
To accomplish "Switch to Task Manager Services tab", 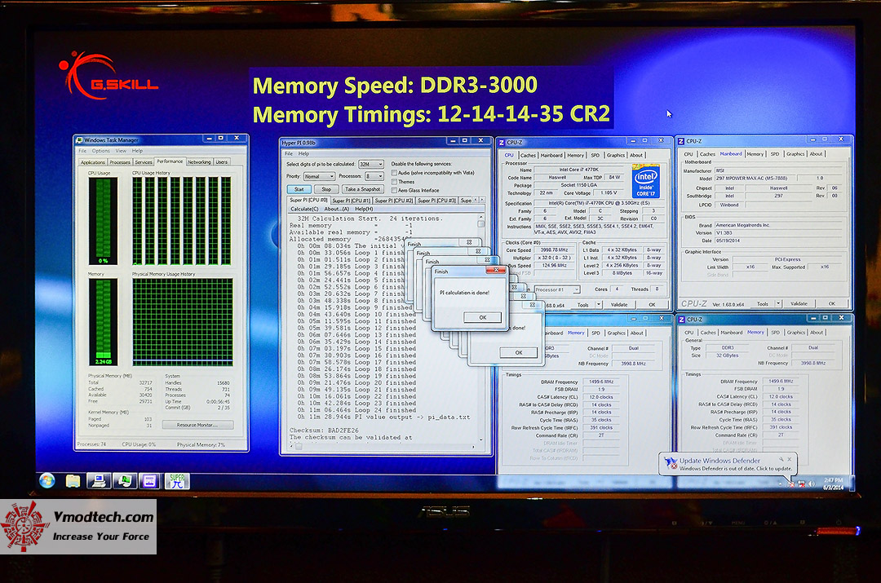I will (144, 161).
